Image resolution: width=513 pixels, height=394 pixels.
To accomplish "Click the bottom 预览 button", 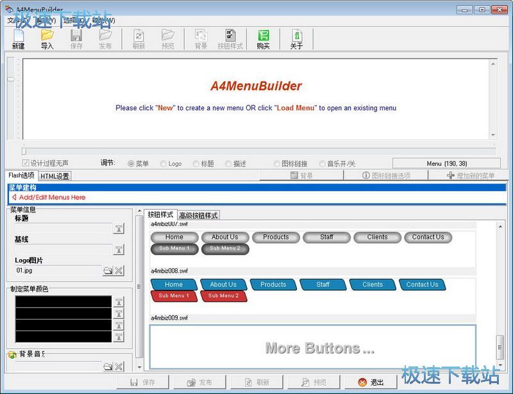I will [x=314, y=382].
